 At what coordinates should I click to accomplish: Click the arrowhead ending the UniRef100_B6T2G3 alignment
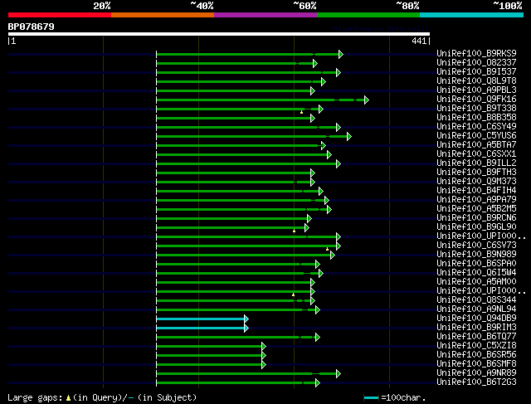(x=317, y=383)
